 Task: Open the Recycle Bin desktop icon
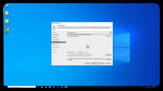coord(7,6)
